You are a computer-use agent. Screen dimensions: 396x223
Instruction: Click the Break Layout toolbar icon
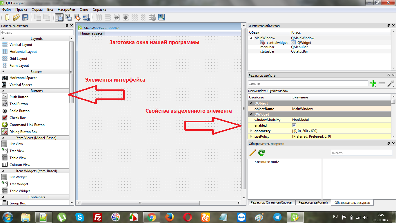pyautogui.click(x=152, y=17)
